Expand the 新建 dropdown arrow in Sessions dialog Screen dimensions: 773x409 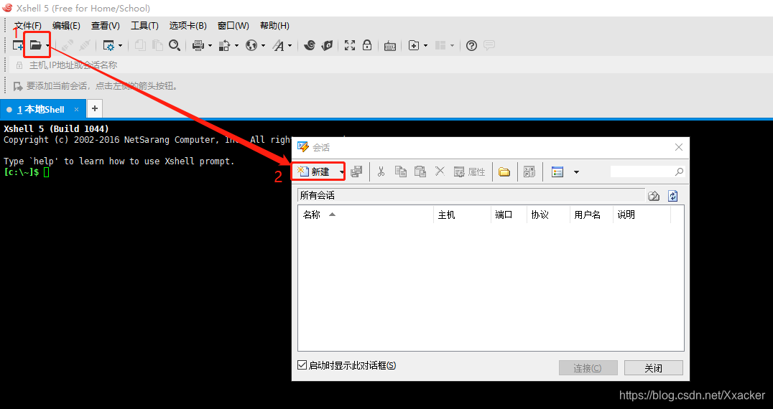point(342,171)
